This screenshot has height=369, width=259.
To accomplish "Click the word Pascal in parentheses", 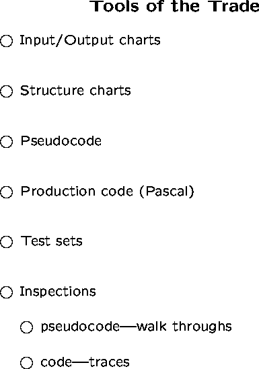I will [167, 192].
